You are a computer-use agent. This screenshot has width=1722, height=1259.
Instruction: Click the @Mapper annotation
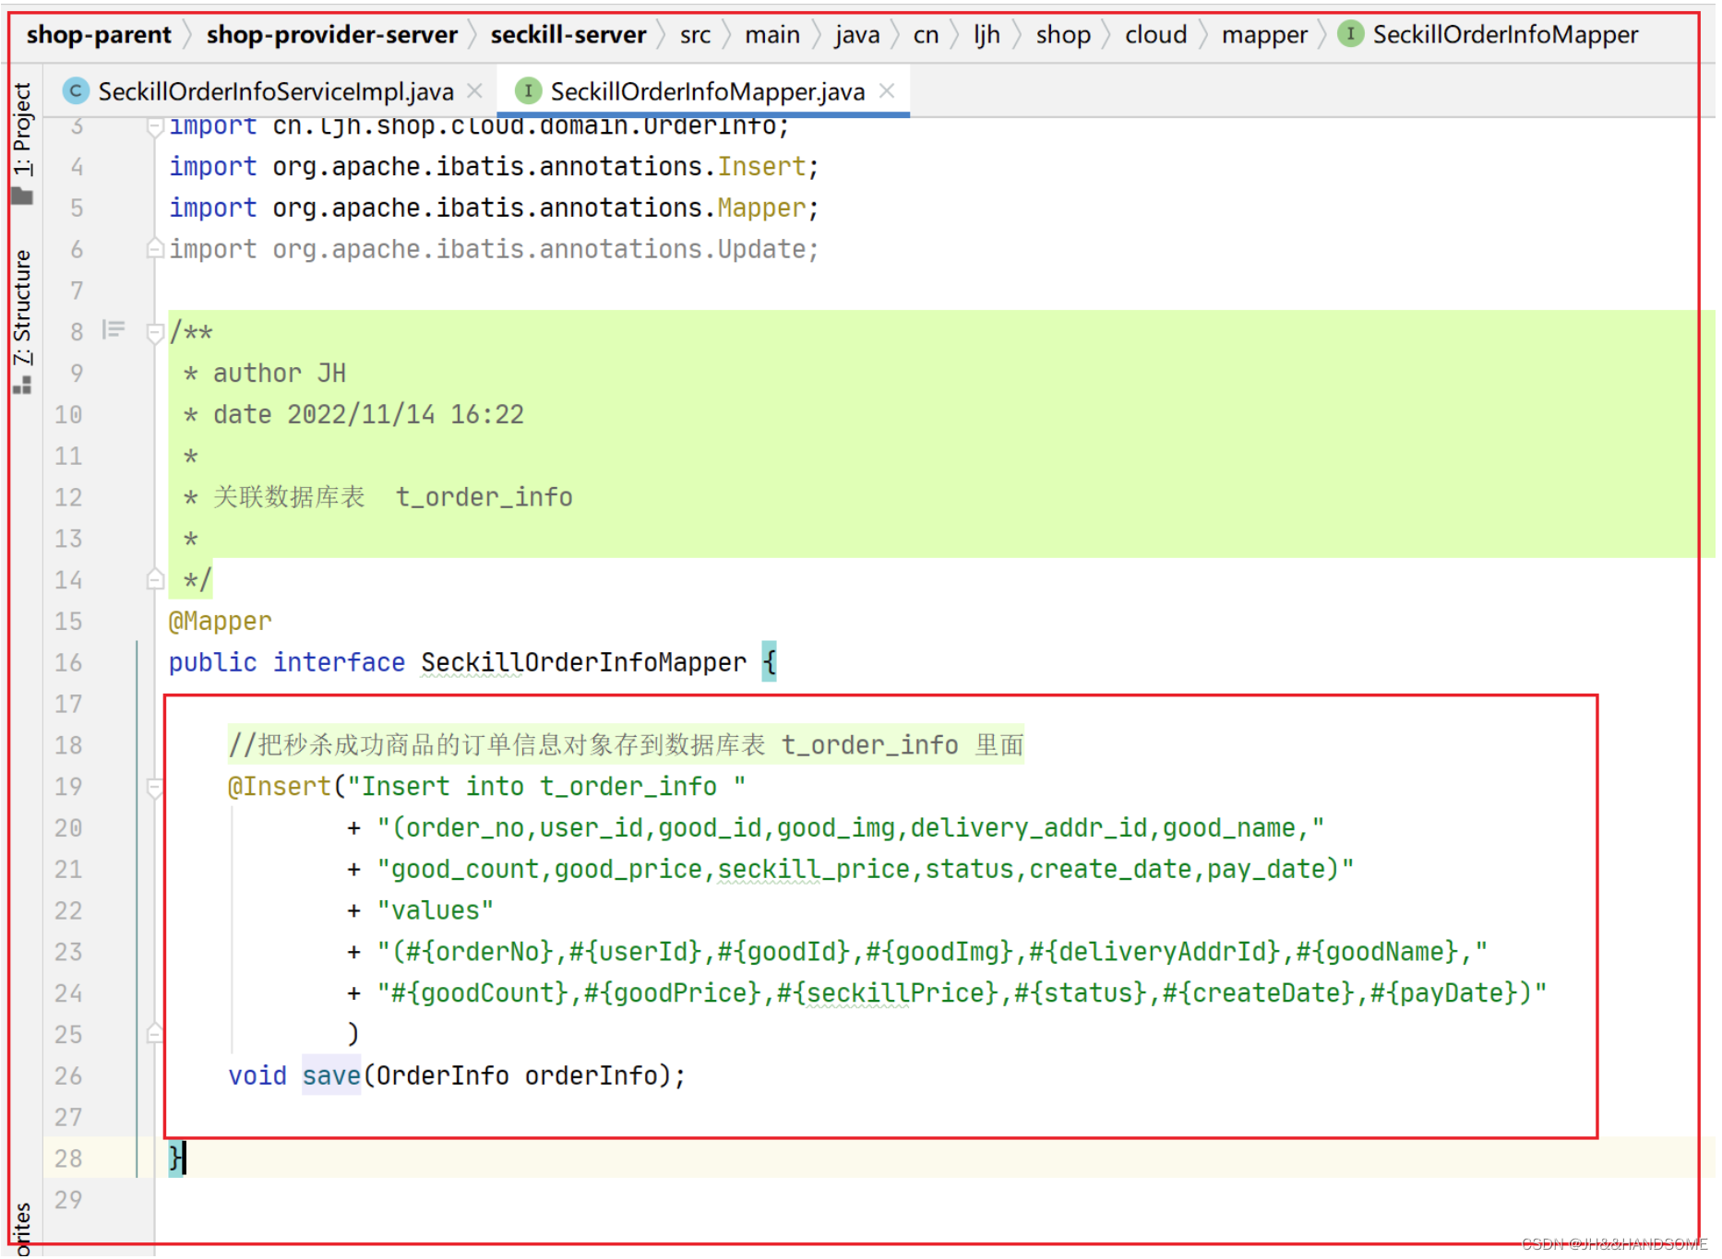click(x=221, y=621)
